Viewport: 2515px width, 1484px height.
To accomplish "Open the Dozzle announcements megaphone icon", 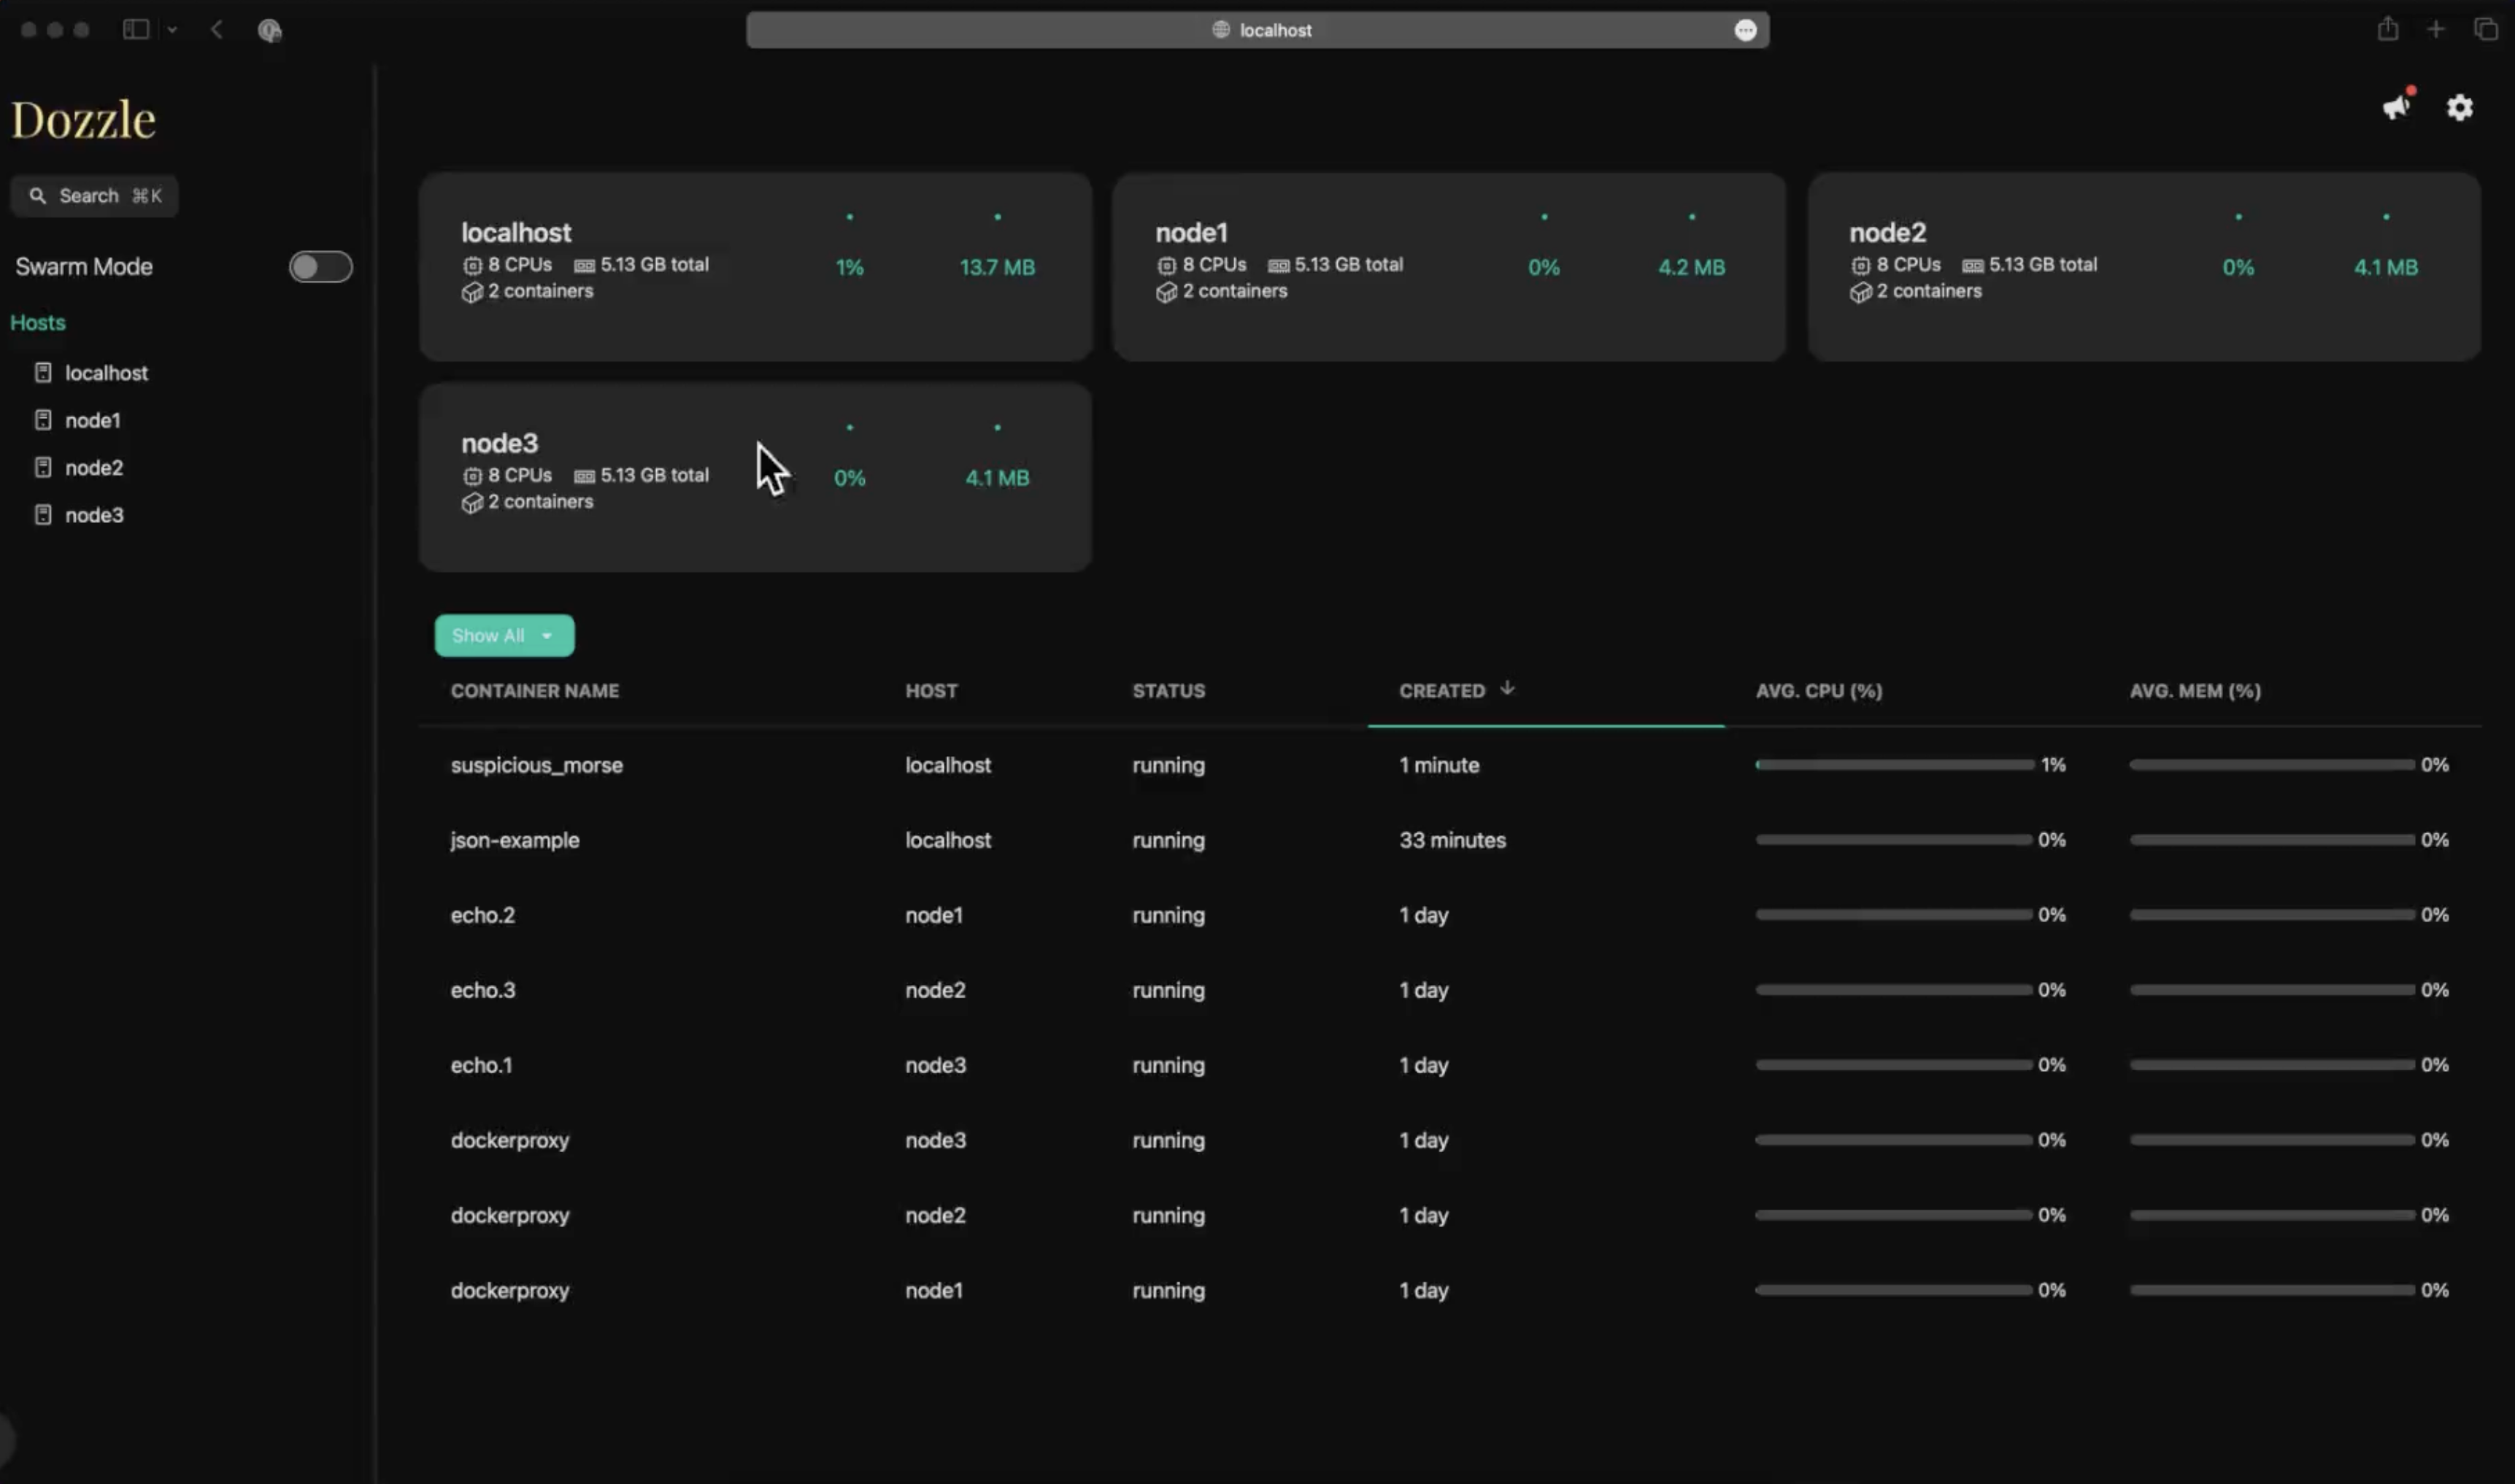I will pyautogui.click(x=2396, y=107).
